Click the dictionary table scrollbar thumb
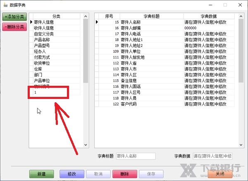248x181 pixels. [x=241, y=50]
